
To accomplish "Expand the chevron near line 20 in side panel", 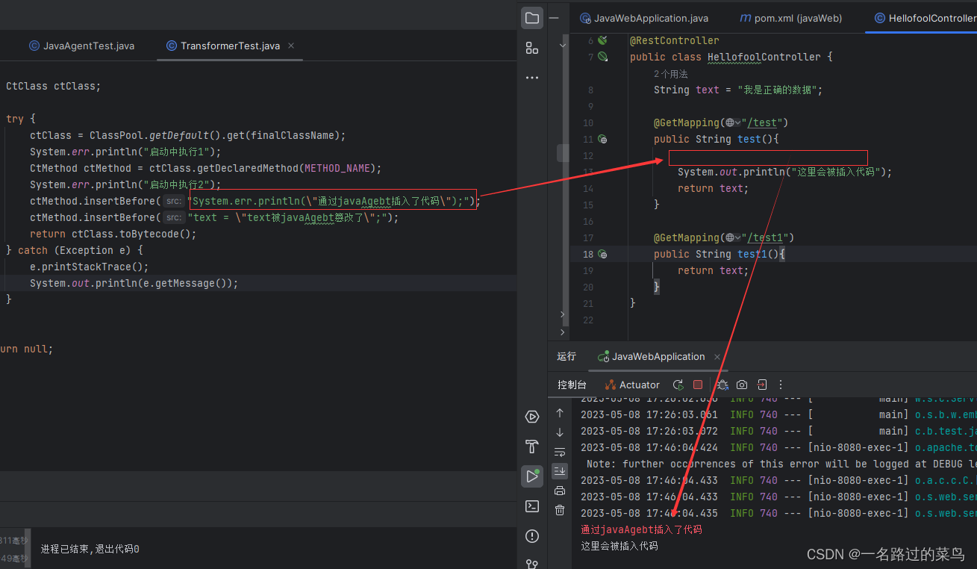I will pos(563,314).
